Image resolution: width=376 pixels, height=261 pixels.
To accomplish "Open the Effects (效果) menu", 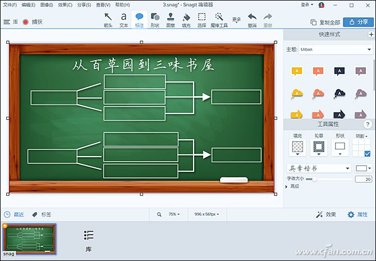I will [x=65, y=4].
